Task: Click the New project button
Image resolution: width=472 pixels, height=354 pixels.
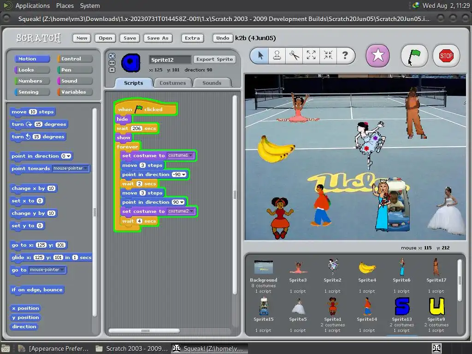Action: (82, 38)
